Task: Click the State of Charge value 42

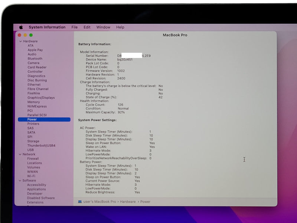Action: click(160, 97)
